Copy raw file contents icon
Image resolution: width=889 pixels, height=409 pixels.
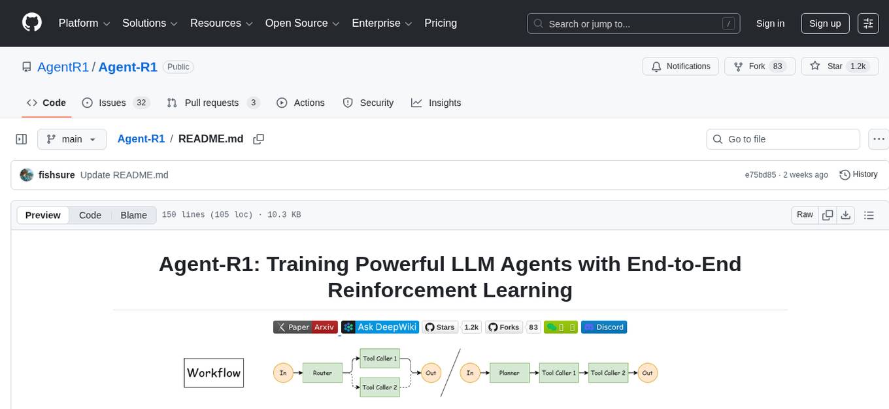[x=828, y=215]
